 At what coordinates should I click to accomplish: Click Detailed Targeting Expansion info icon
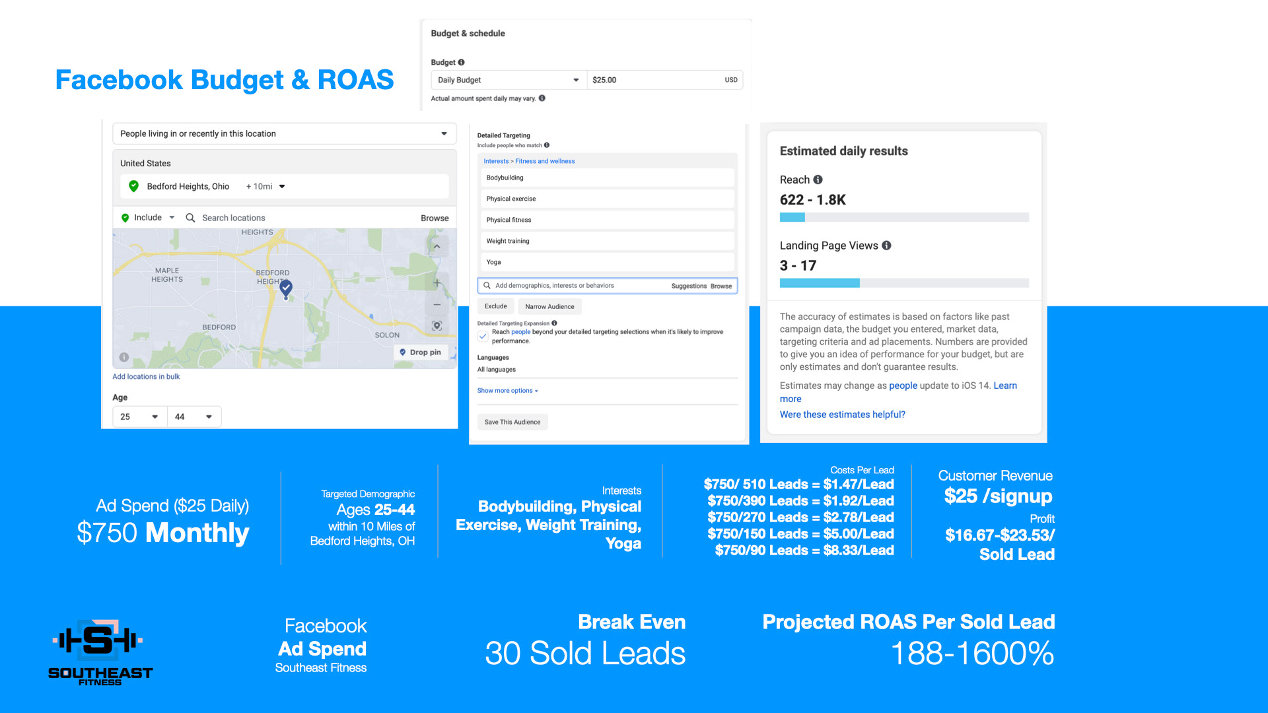[x=554, y=323]
